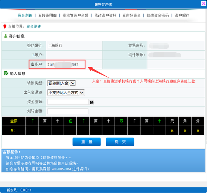Image resolution: width=207 pixels, height=193 pixels.
Task: Click the 虚账户 label
Action: (x=37, y=64)
